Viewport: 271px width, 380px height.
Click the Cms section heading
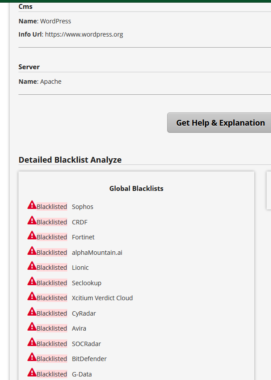pos(26,7)
